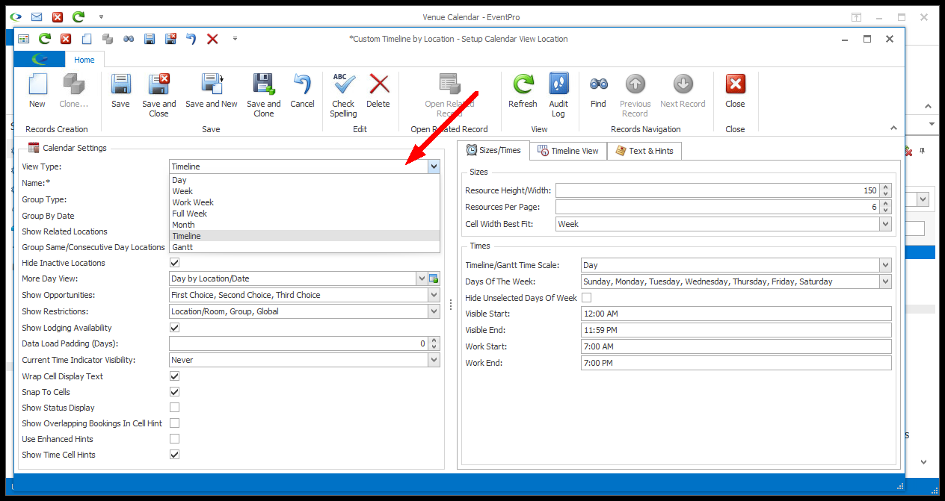Expand the Show Opportunities dropdown

tap(434, 295)
